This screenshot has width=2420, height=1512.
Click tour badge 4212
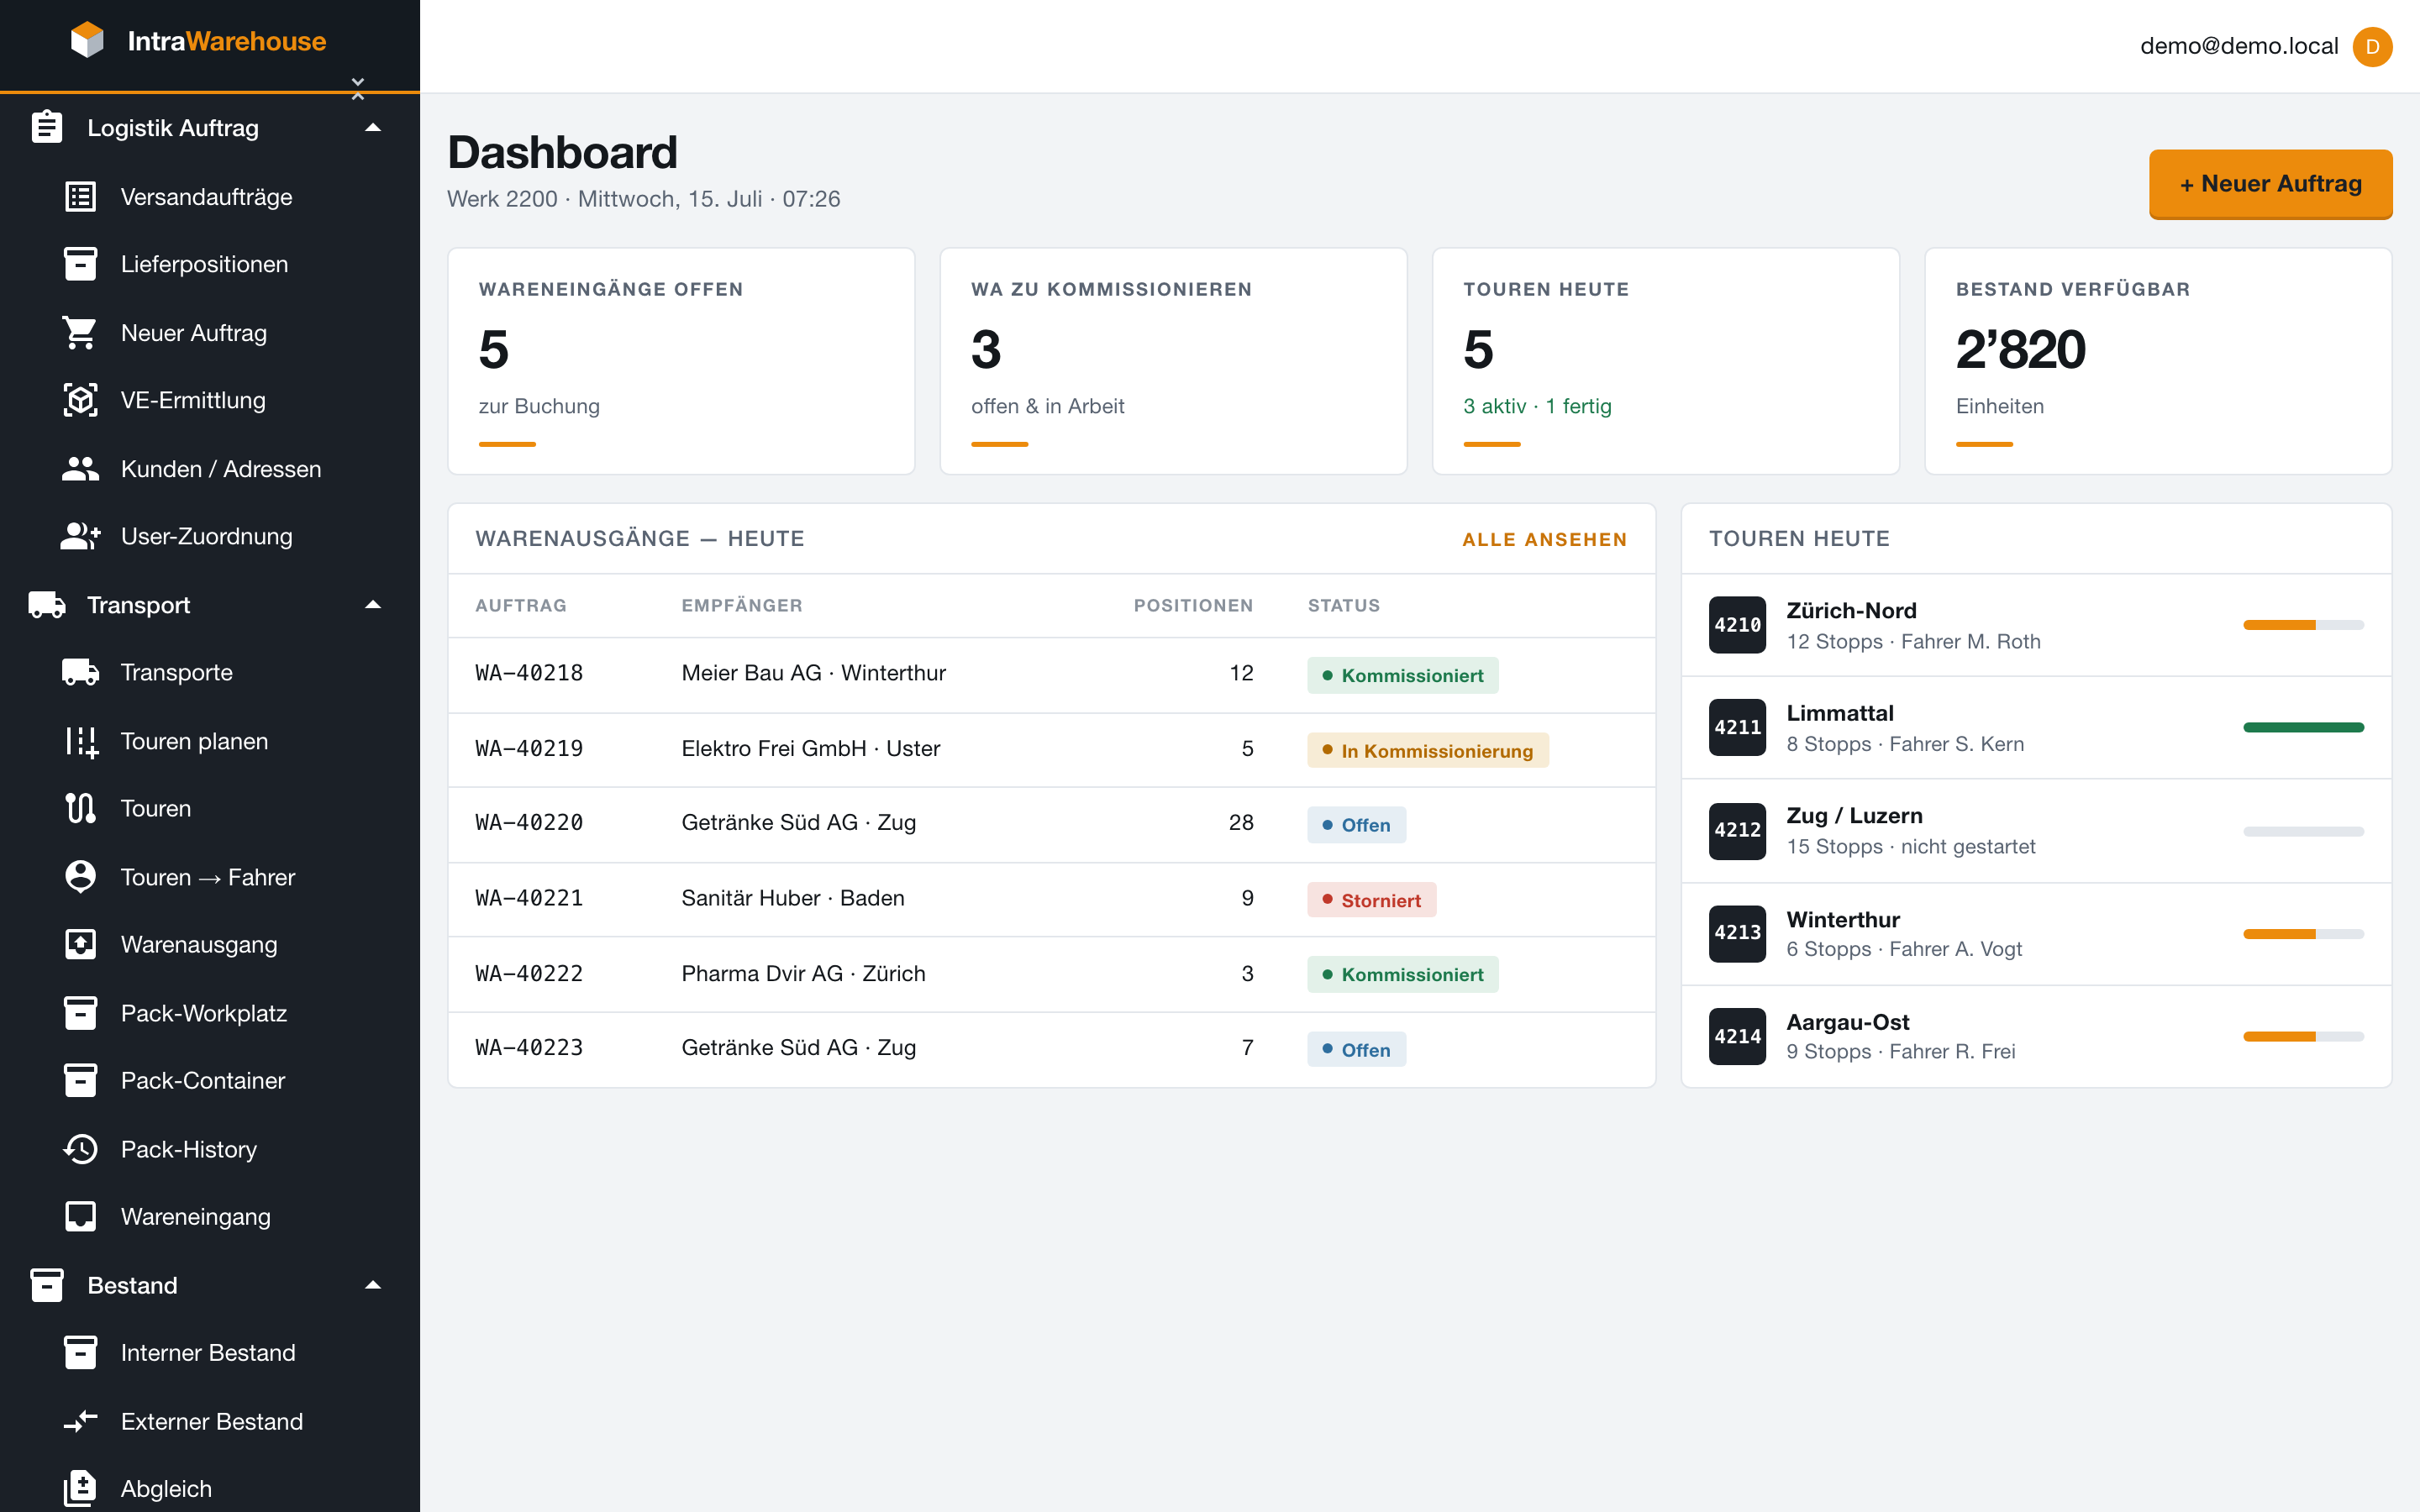point(1737,831)
